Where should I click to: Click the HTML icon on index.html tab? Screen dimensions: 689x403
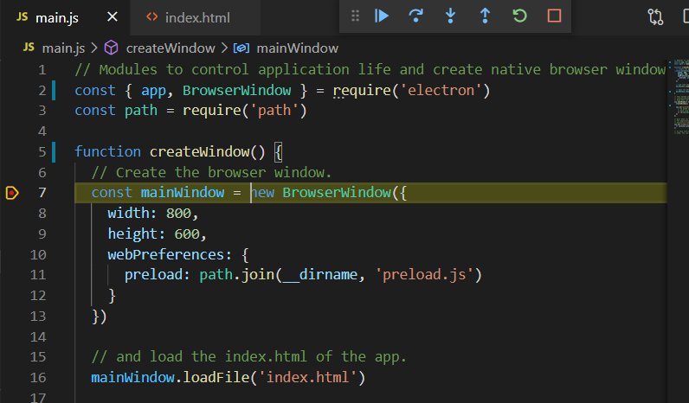[152, 17]
